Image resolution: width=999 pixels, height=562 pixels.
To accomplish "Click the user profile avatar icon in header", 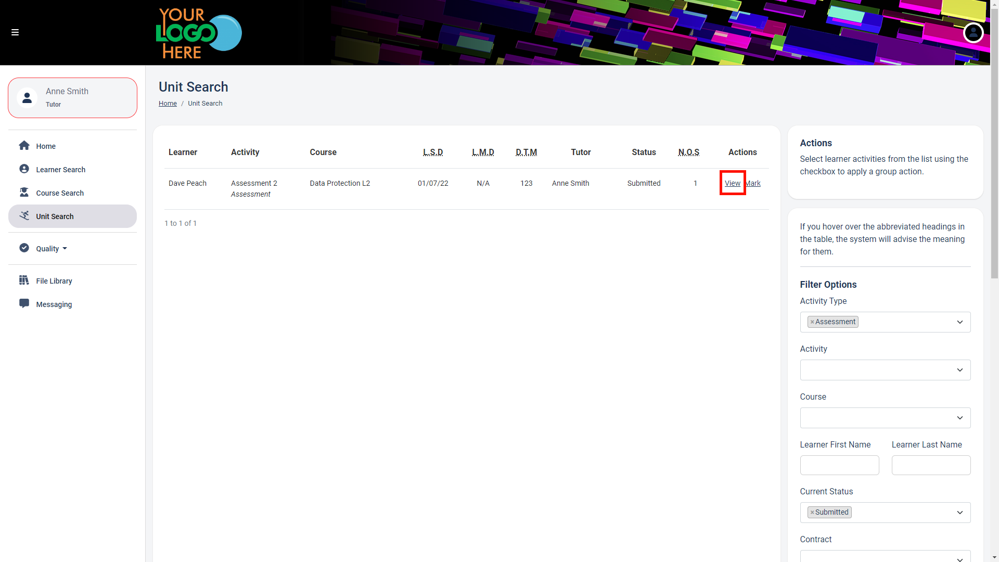I will (x=973, y=33).
